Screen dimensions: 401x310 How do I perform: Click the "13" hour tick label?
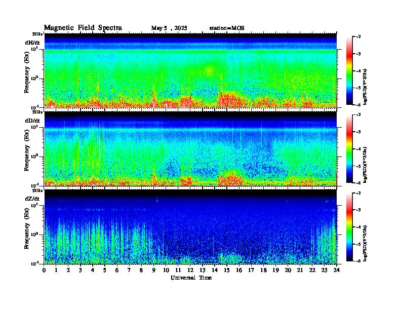point(203,270)
